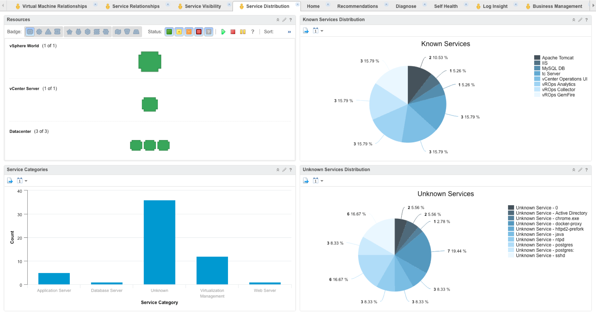This screenshot has height=314, width=596.
Task: Expand the Resources toolbar overflow chevron
Action: [x=289, y=32]
